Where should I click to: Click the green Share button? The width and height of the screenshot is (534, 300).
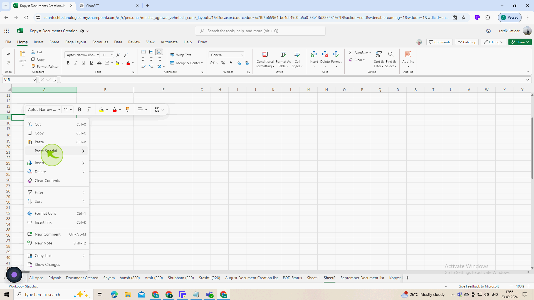[x=520, y=42]
